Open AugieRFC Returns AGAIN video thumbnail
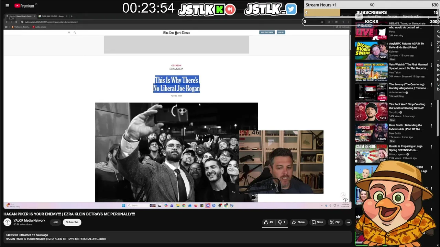The width and height of the screenshot is (440, 247). coord(371,51)
